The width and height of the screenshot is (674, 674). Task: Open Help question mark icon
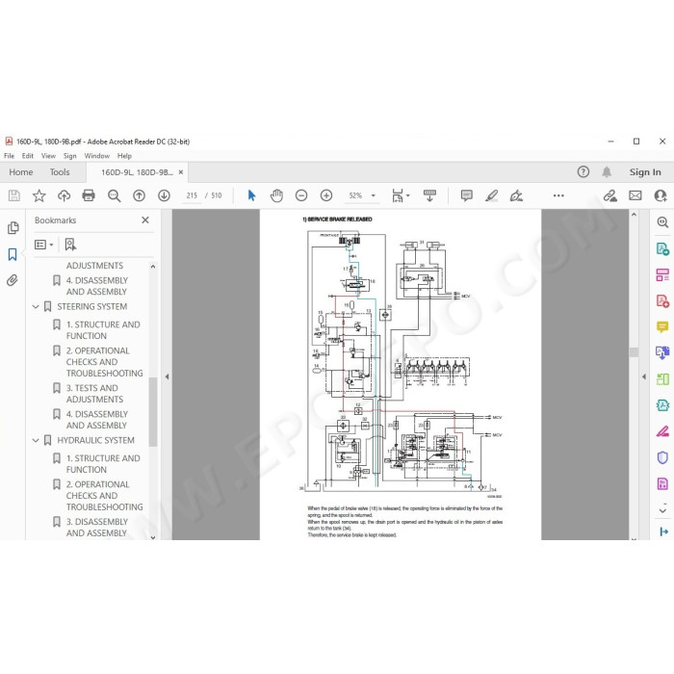[583, 172]
